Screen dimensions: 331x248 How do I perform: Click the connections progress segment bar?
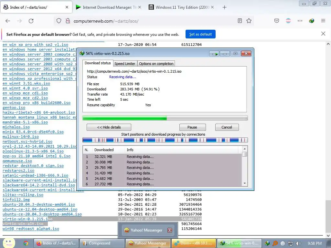(165, 140)
